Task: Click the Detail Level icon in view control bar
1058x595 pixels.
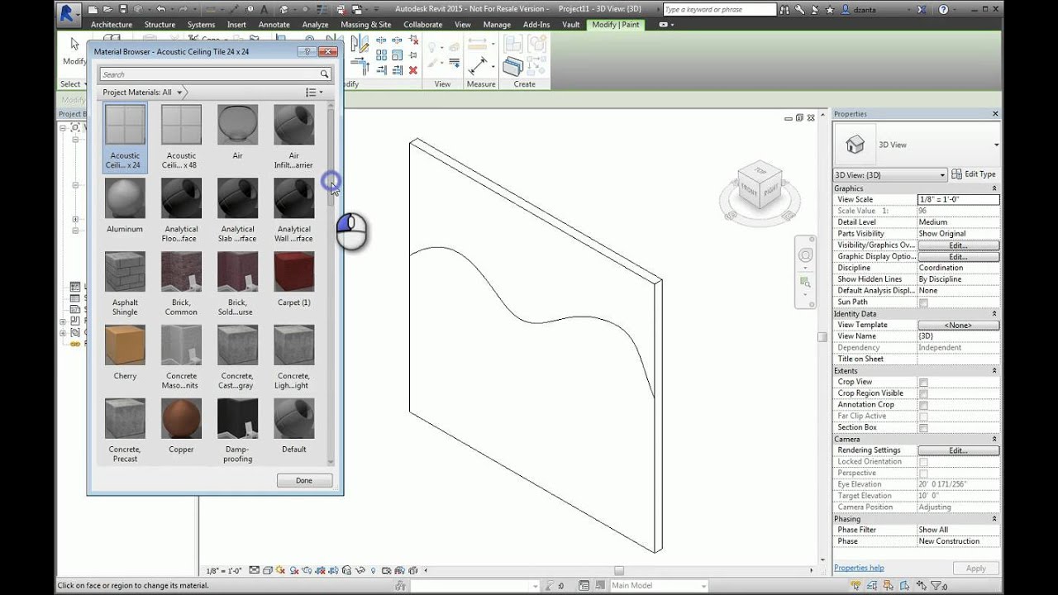Action: (x=255, y=570)
